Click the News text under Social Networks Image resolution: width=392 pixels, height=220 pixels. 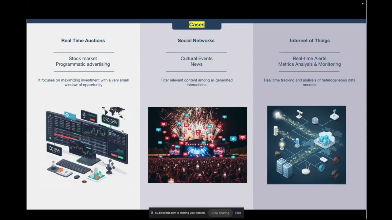pos(197,64)
